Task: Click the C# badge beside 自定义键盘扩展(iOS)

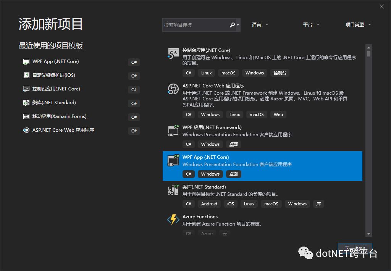Action: (134, 76)
